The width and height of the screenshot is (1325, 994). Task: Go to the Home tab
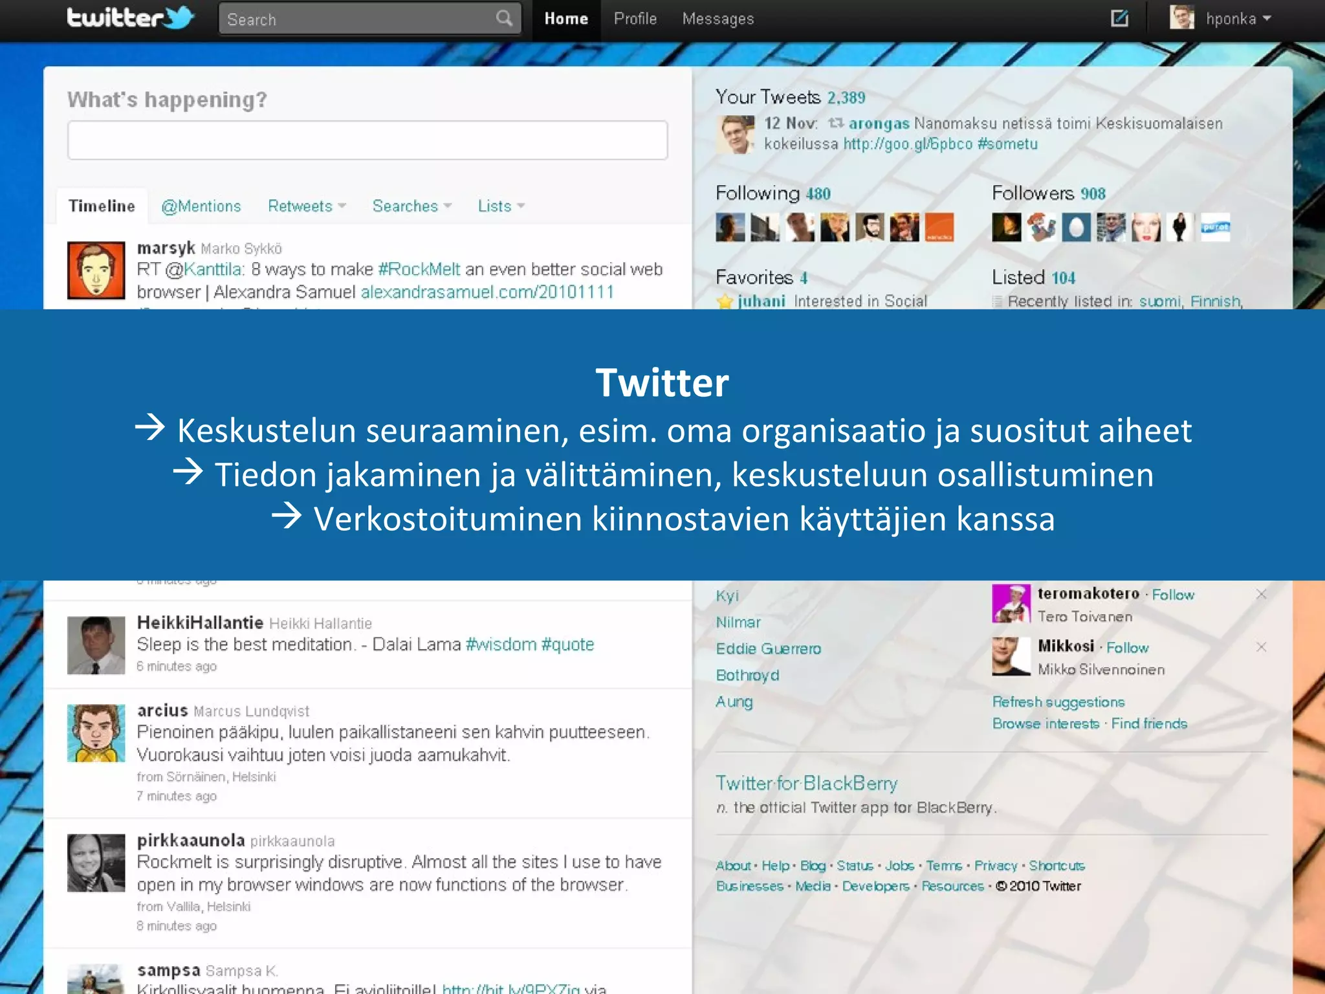566,19
